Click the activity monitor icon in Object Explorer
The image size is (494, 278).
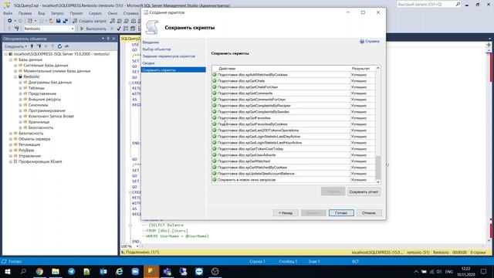point(66,46)
